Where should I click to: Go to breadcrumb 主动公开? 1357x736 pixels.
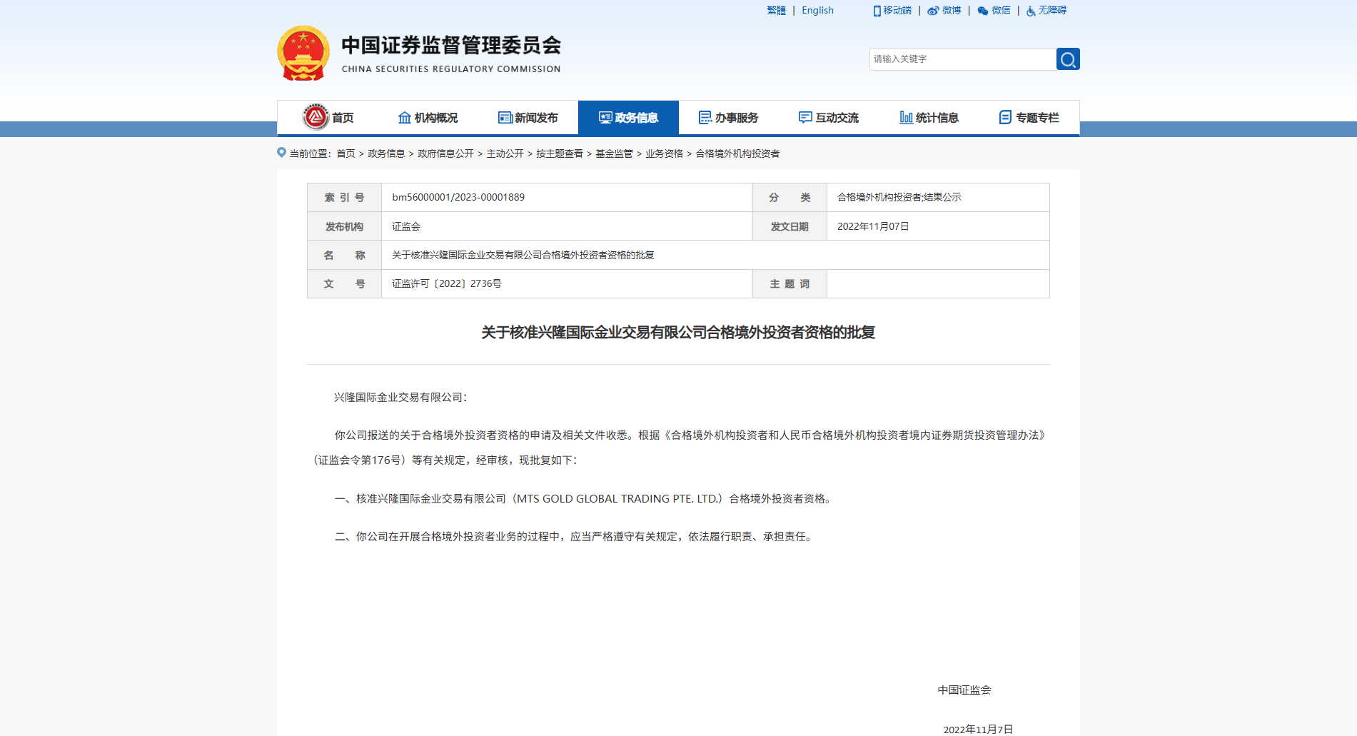pos(505,153)
